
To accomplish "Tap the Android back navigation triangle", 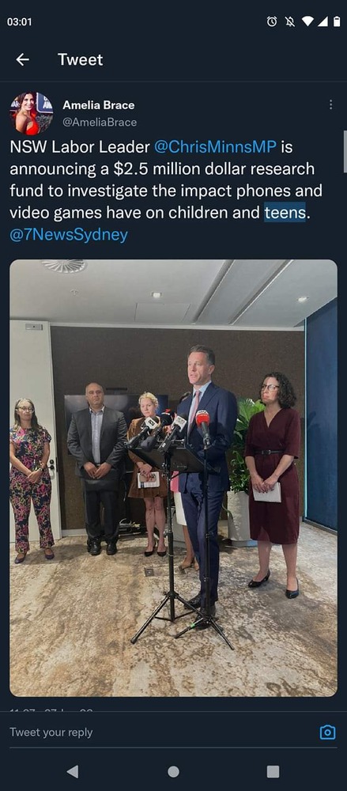I will [x=73, y=771].
